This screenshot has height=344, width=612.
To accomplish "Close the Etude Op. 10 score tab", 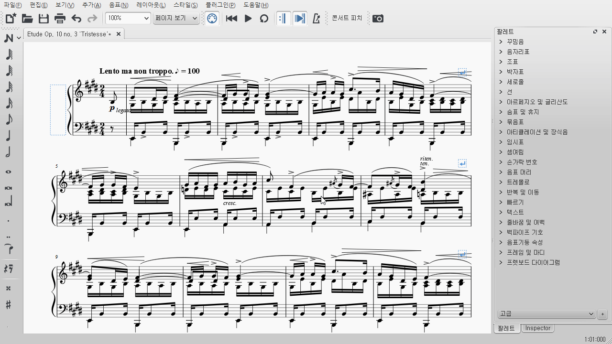I will [119, 34].
